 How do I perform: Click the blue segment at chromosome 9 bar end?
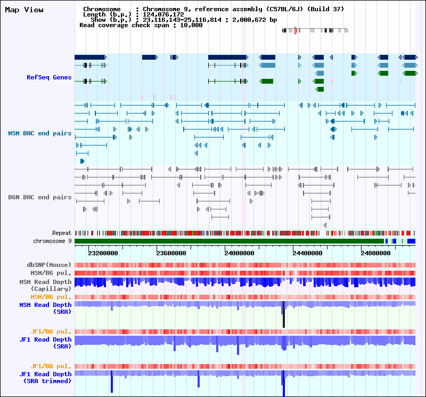411,241
